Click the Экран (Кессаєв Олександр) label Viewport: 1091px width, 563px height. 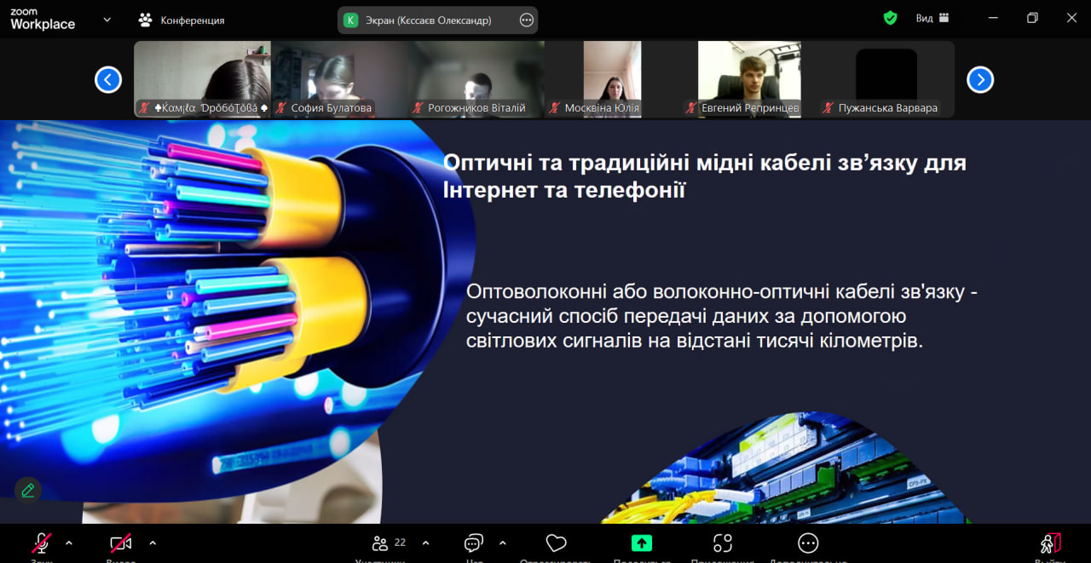click(x=429, y=20)
